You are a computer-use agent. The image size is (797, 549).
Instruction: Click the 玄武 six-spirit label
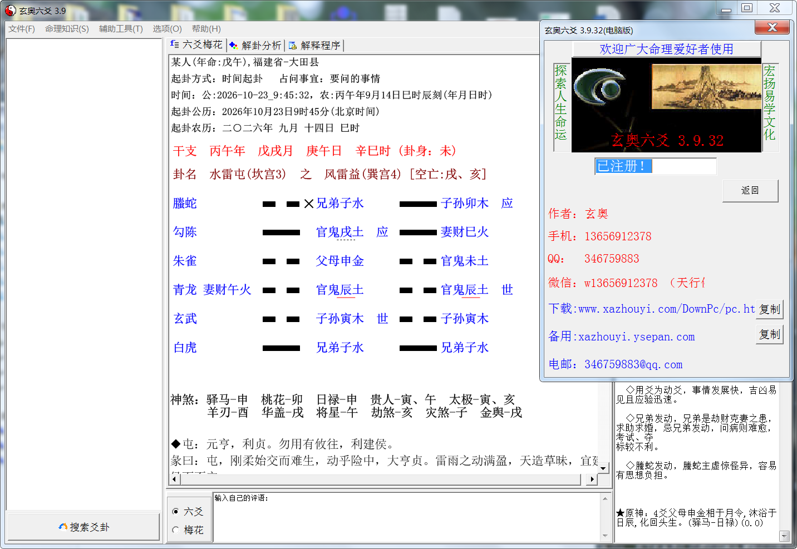(x=185, y=319)
